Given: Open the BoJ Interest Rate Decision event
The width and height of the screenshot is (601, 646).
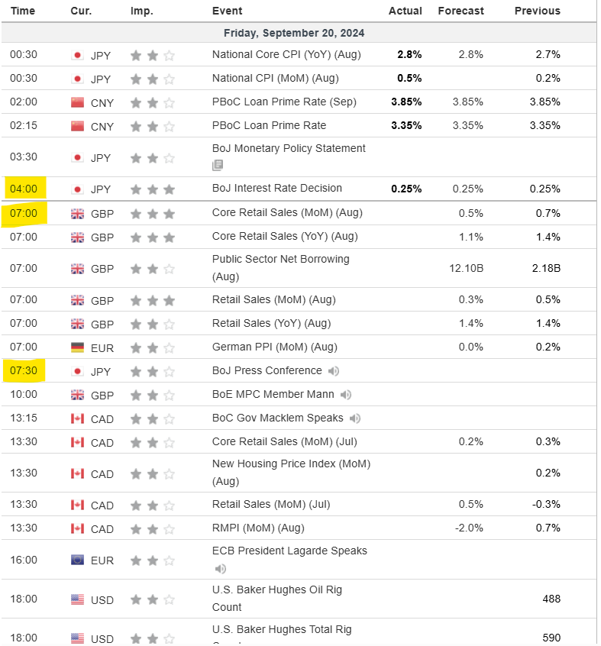Looking at the screenshot, I should coord(276,188).
